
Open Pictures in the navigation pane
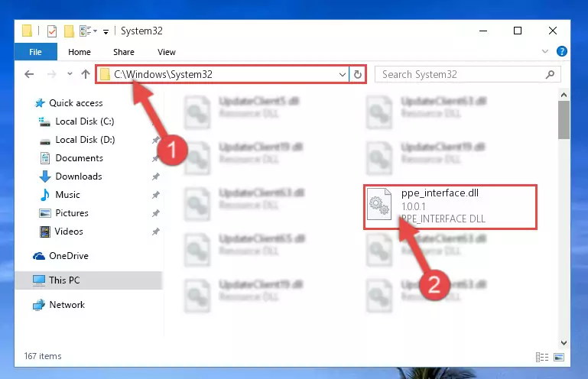[72, 213]
